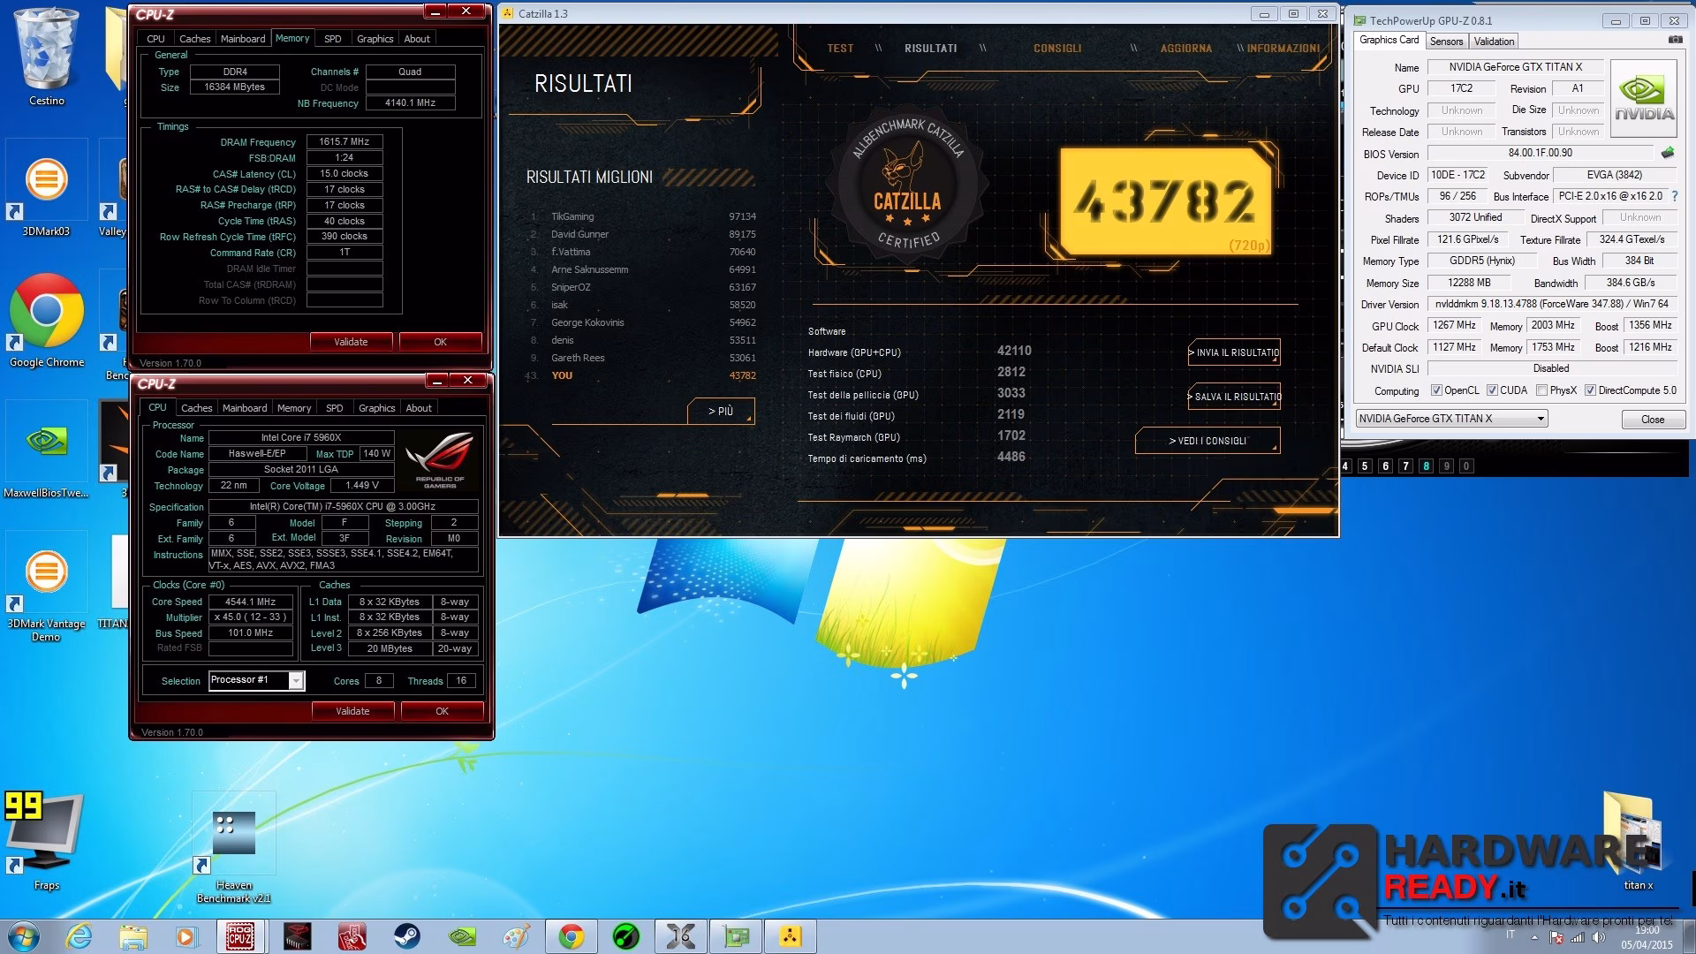Launch Google Chrome from the desktop shortcut
This screenshot has height=954, width=1696.
(47, 322)
